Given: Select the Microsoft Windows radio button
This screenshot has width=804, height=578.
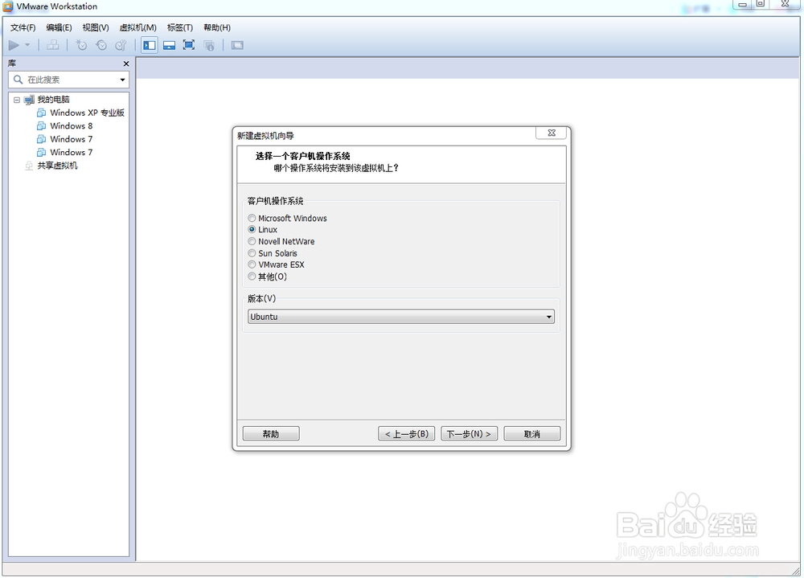Looking at the screenshot, I should click(252, 219).
